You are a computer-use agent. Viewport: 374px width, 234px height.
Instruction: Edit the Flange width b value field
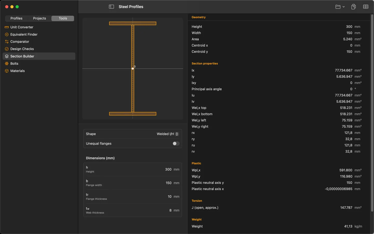[x=169, y=183]
